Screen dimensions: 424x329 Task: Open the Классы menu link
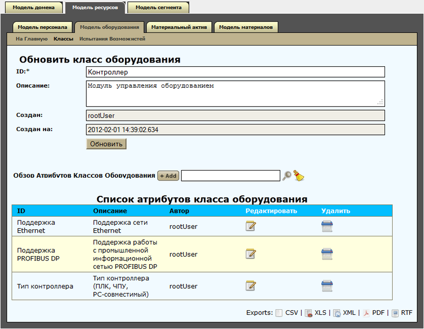63,39
